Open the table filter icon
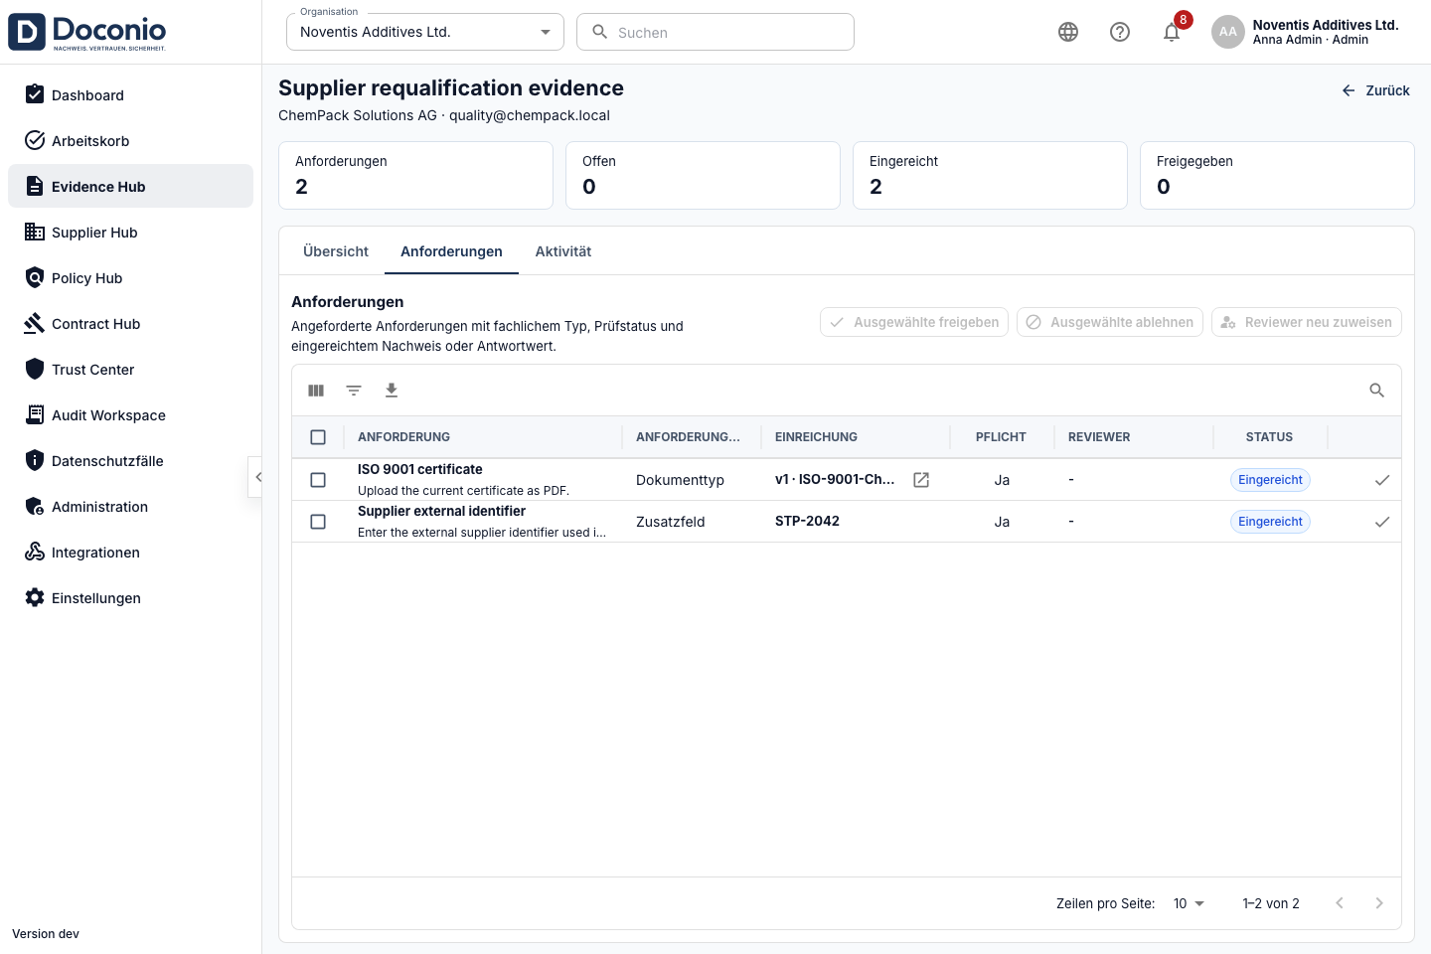Image resolution: width=1431 pixels, height=954 pixels. tap(354, 391)
